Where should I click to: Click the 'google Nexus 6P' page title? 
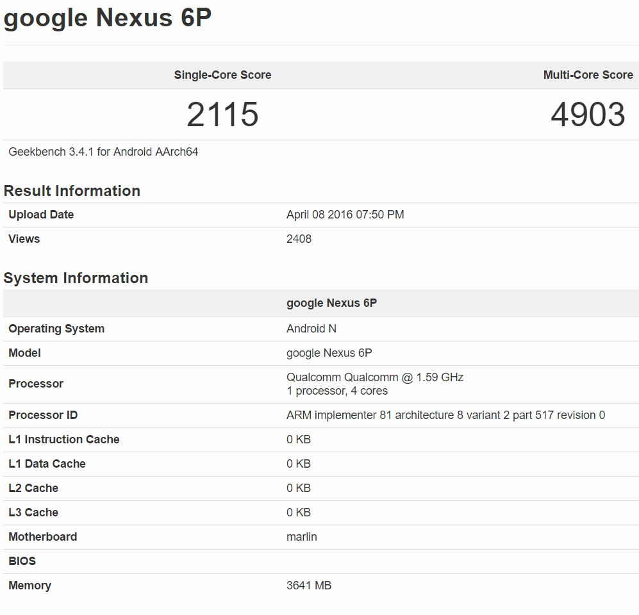coord(108,19)
